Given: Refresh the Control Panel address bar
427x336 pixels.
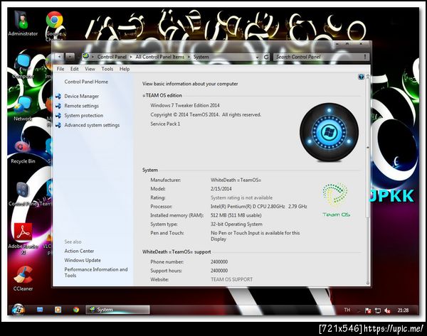Looking at the screenshot, I should coord(266,57).
